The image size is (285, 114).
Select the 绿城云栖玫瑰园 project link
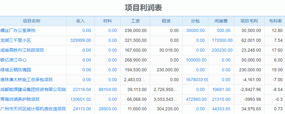[x=16, y=70]
